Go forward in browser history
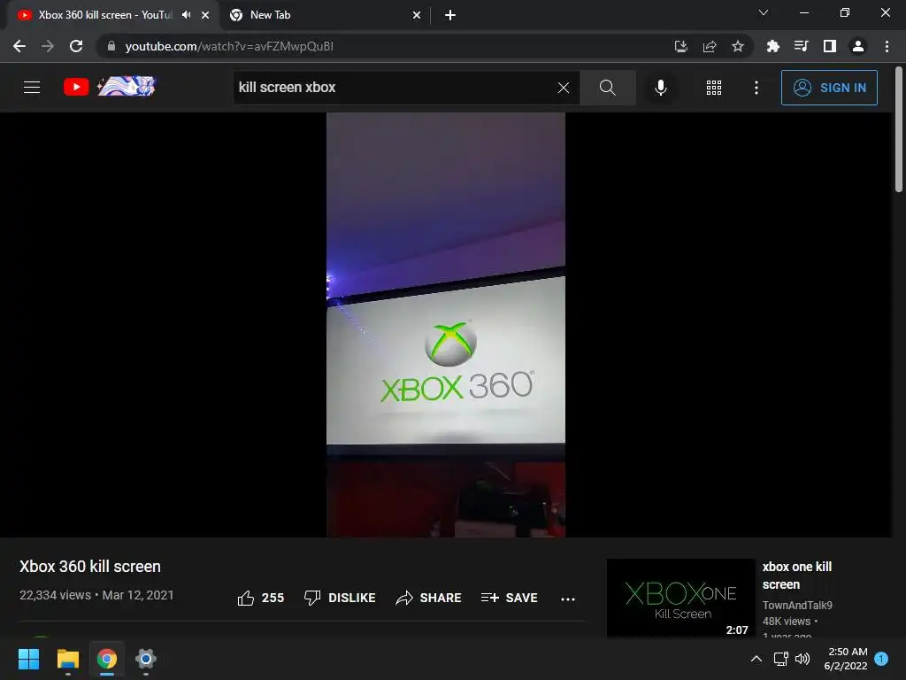906x680 pixels. pyautogui.click(x=48, y=46)
